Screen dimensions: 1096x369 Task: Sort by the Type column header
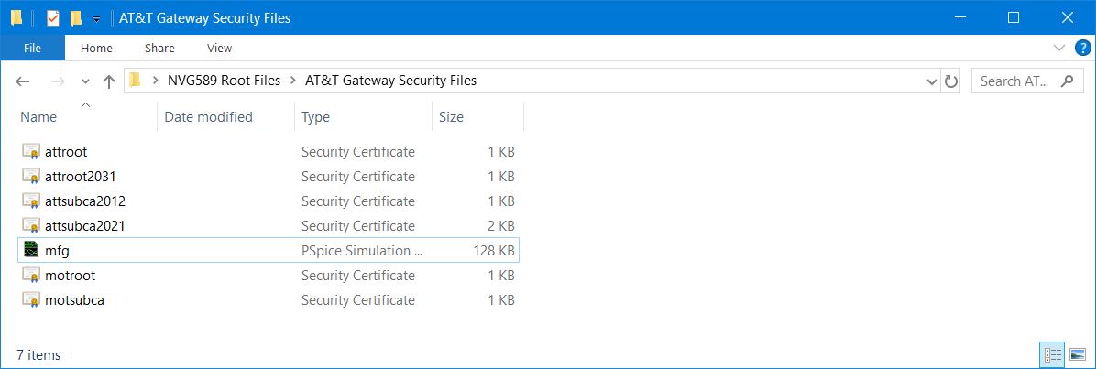(x=315, y=116)
